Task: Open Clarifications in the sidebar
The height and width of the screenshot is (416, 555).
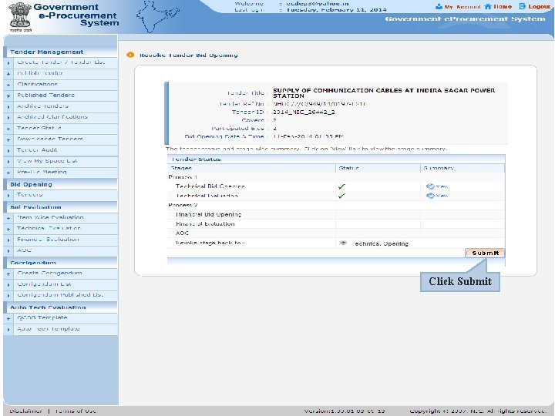Action: pyautogui.click(x=38, y=84)
